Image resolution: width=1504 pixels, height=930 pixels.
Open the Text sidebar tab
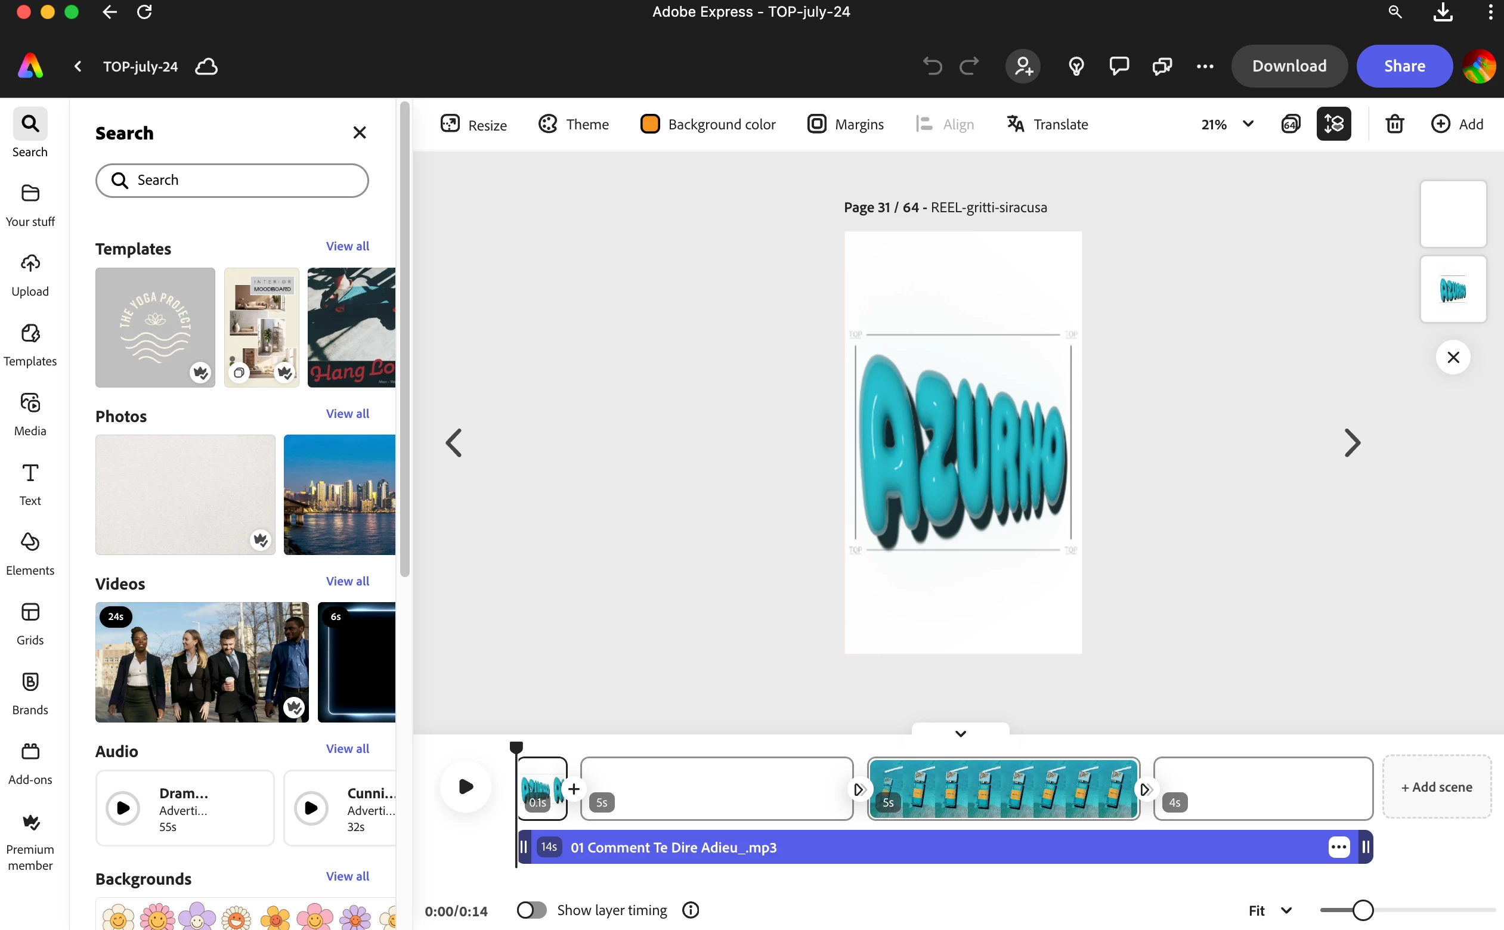[x=30, y=483]
